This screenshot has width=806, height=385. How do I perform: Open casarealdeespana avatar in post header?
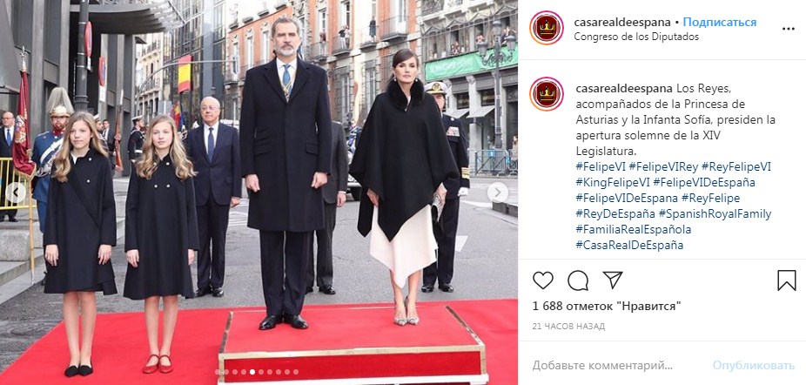click(x=547, y=28)
